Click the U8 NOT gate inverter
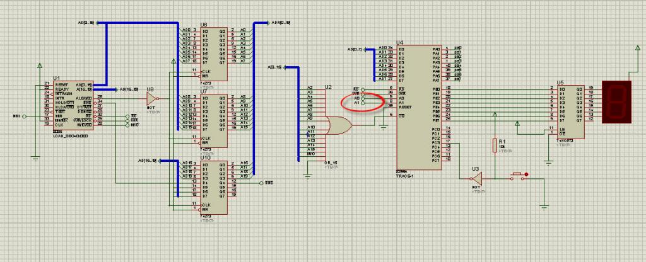This screenshot has height=262, width=646. pos(152,99)
